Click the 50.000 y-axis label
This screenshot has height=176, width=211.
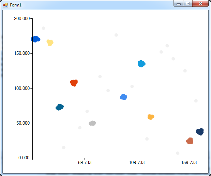[x=23, y=123]
